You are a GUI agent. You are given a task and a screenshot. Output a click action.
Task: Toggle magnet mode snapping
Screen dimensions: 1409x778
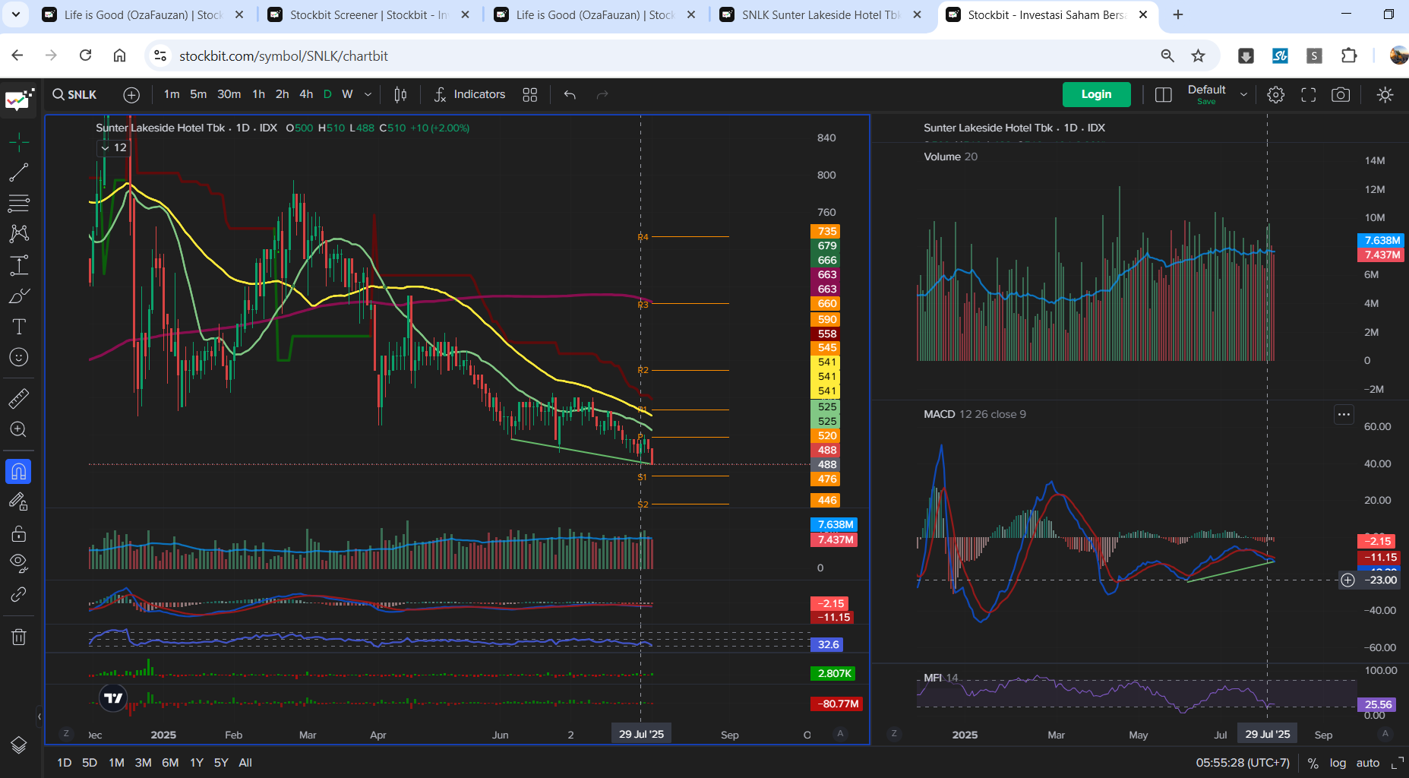[18, 472]
